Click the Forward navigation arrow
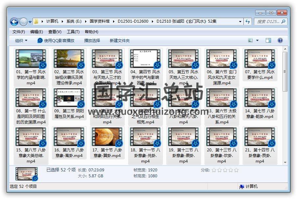The image size is (297, 199). tap(23, 22)
